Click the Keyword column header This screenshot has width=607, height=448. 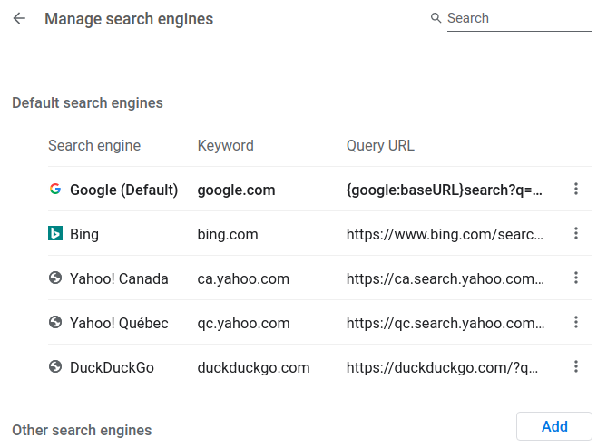pyautogui.click(x=226, y=146)
